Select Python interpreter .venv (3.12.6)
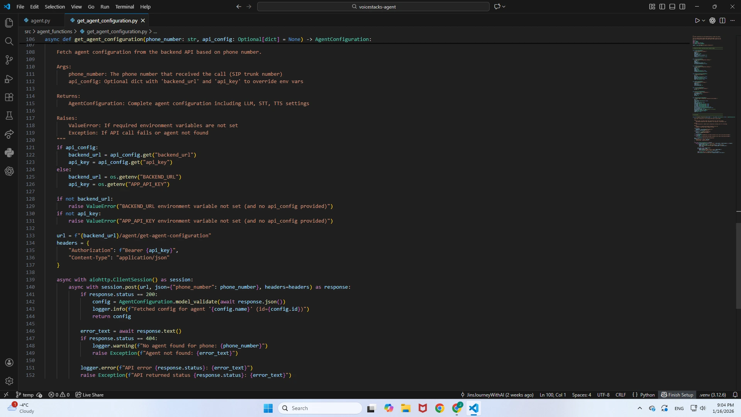The height and width of the screenshot is (417, 741). point(712,395)
